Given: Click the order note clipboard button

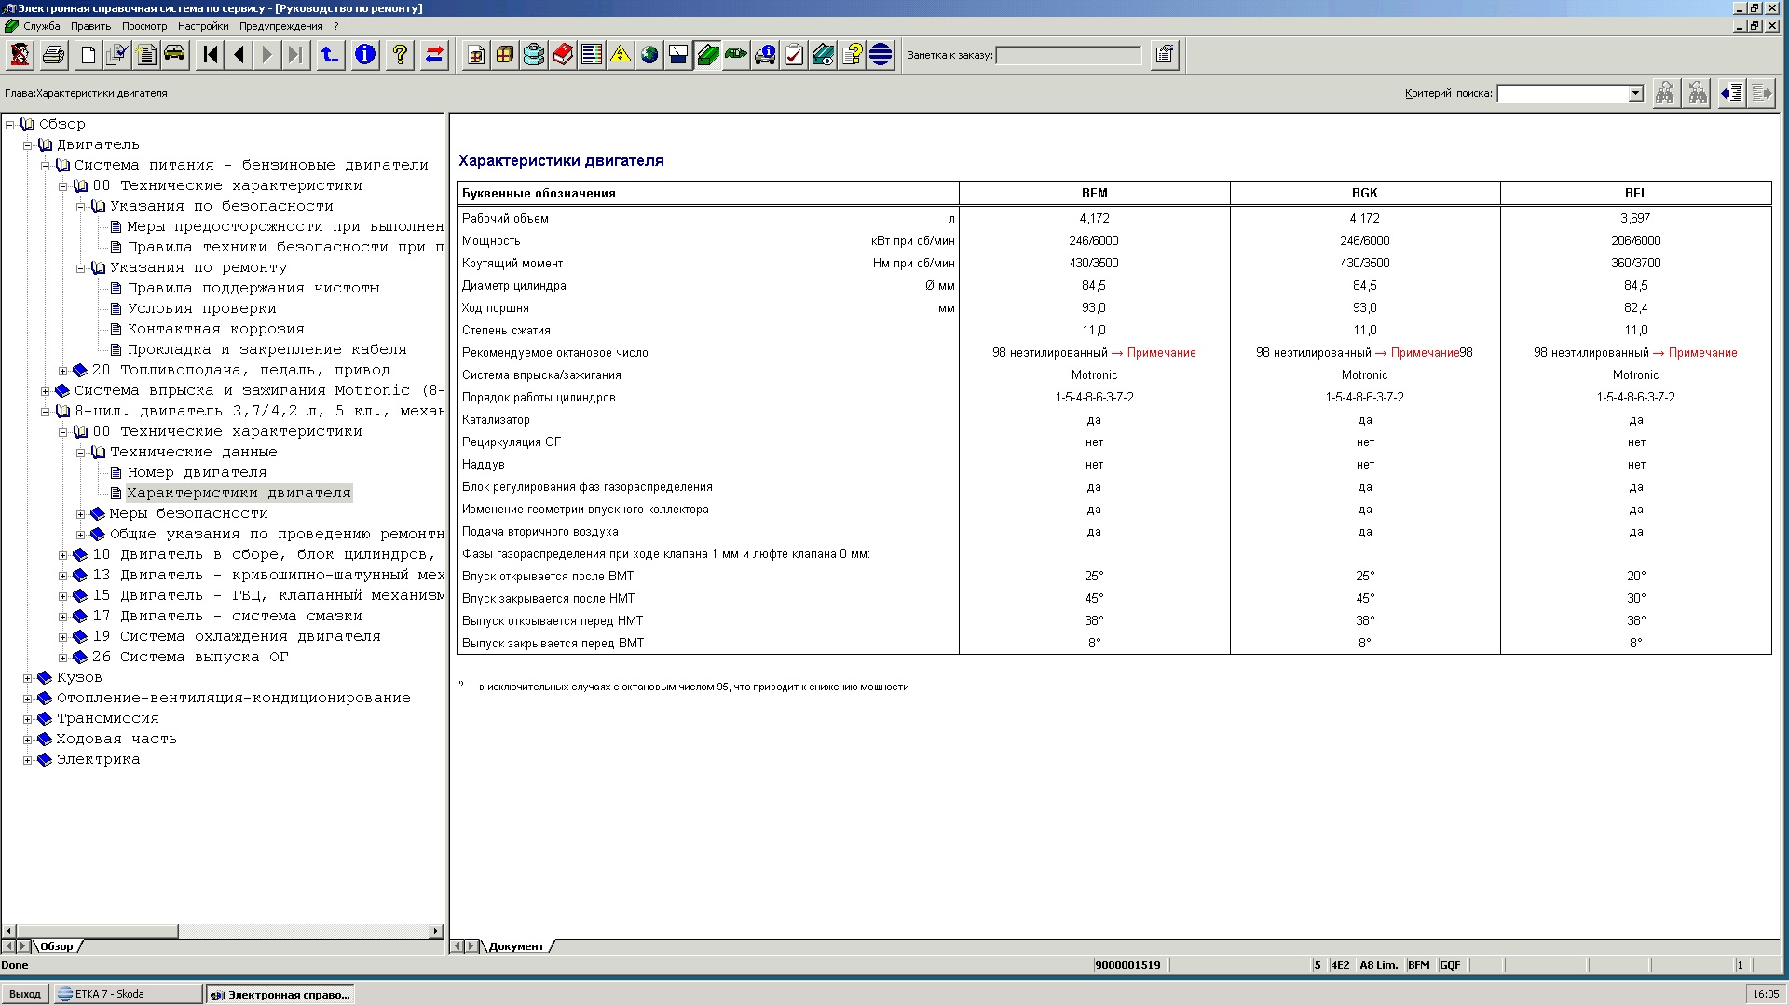Looking at the screenshot, I should click(x=1165, y=55).
